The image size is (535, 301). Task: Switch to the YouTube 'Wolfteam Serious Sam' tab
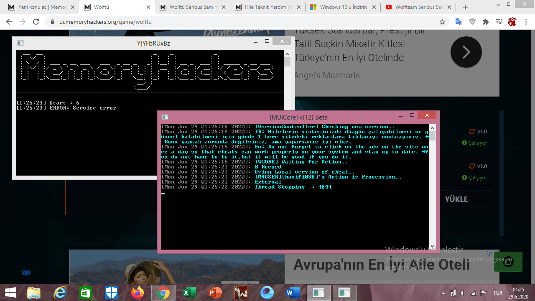coord(418,7)
